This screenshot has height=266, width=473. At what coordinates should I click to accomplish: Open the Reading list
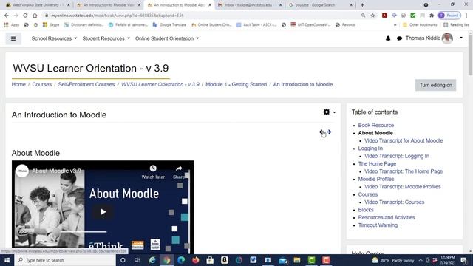tap(456, 24)
